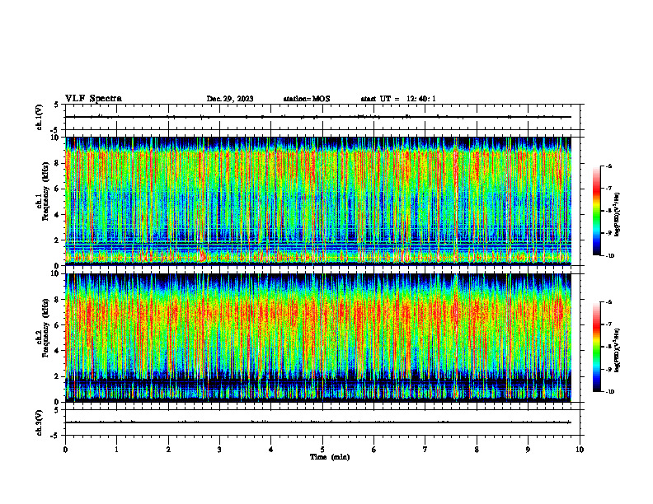Click time axis tick label "8"
The height and width of the screenshot is (504, 653).
click(x=477, y=450)
